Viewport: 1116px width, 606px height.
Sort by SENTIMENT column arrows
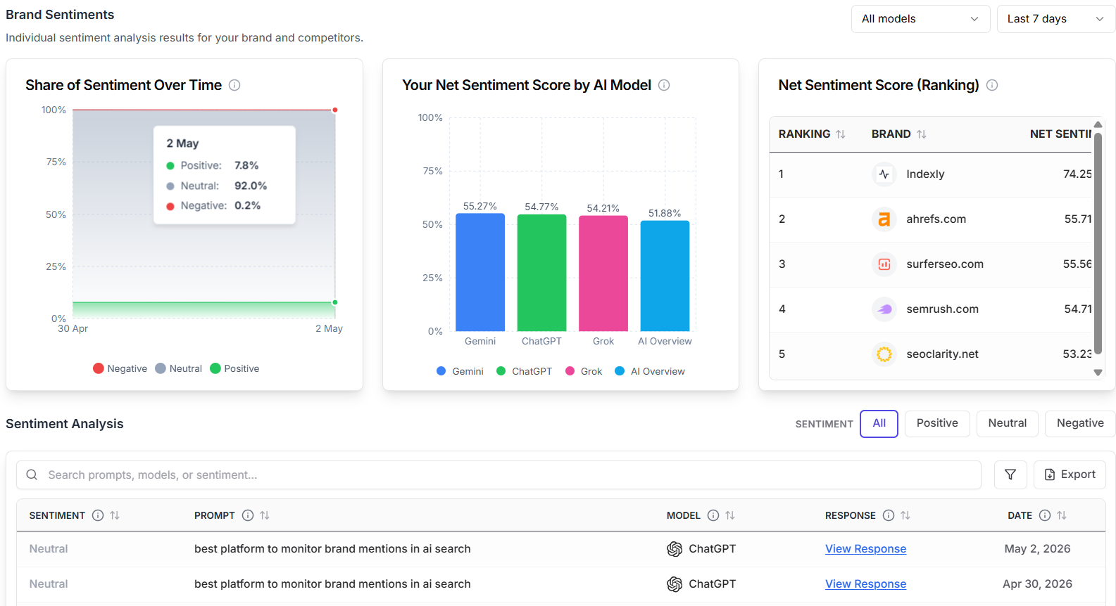[x=115, y=515]
